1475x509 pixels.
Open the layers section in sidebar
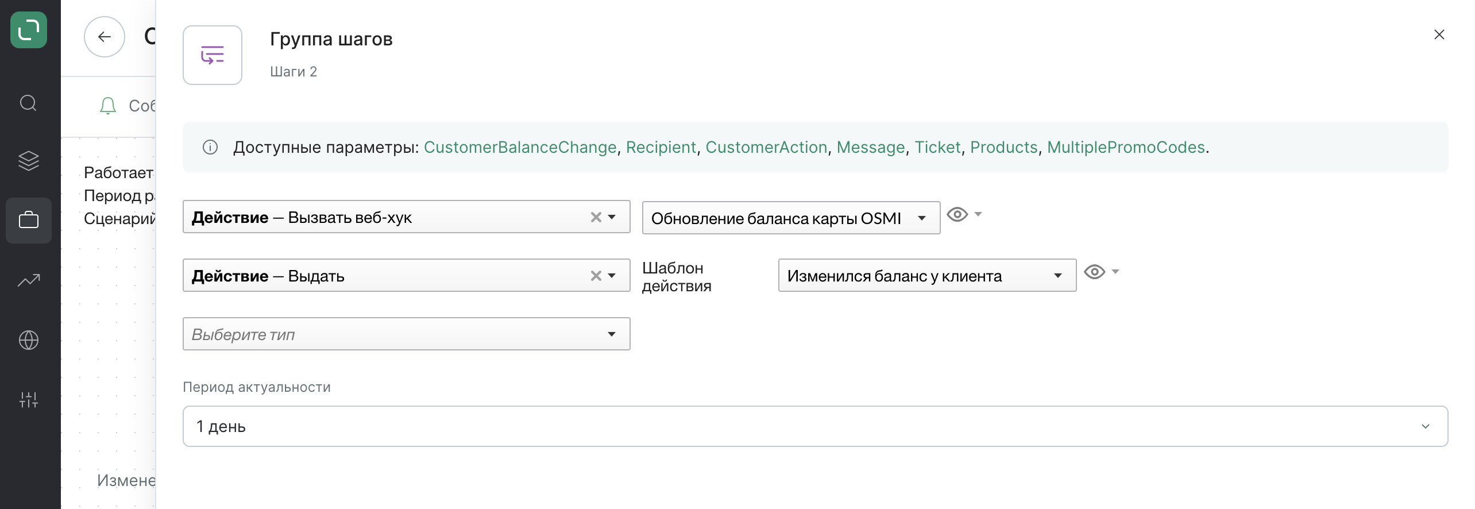[x=28, y=161]
